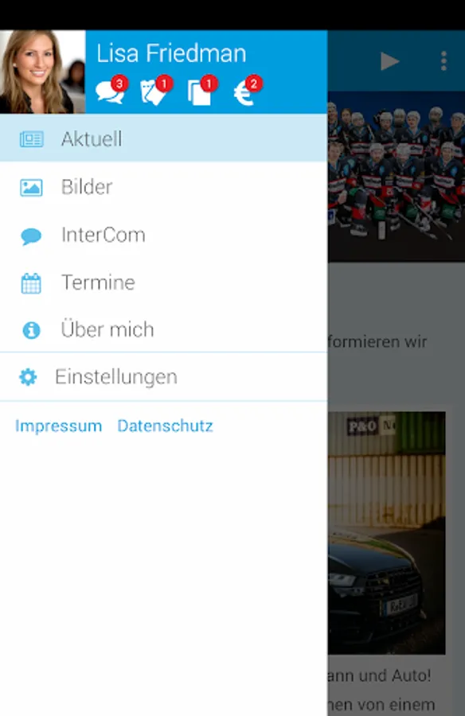465x716 pixels.
Task: Open the Datenschutz link
Action: (165, 426)
